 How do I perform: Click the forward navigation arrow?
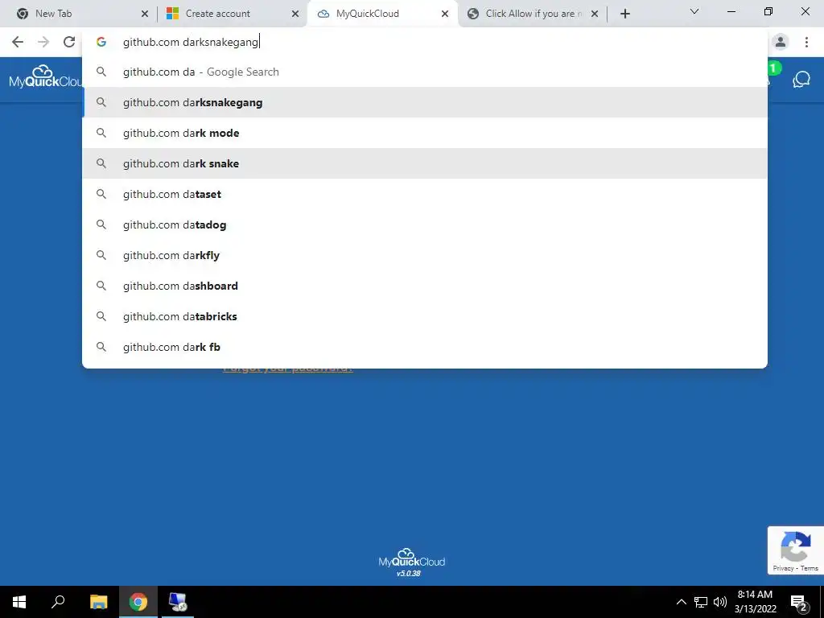43,42
